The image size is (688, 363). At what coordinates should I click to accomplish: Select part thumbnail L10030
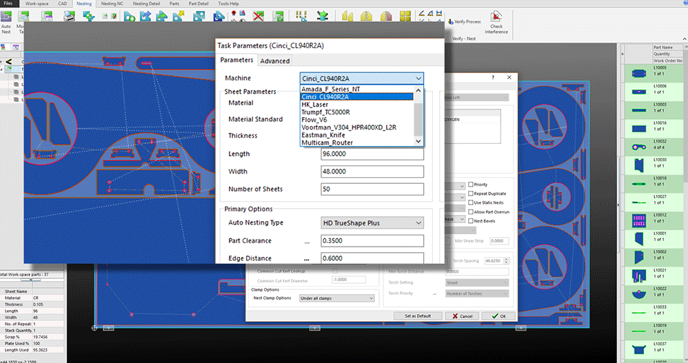pos(639,165)
